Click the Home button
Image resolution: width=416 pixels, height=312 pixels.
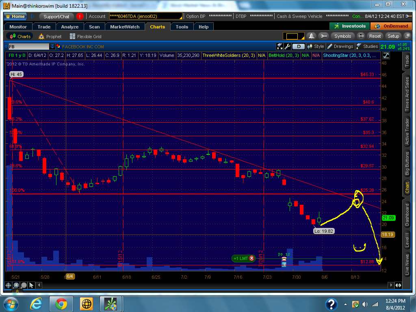click(x=15, y=16)
